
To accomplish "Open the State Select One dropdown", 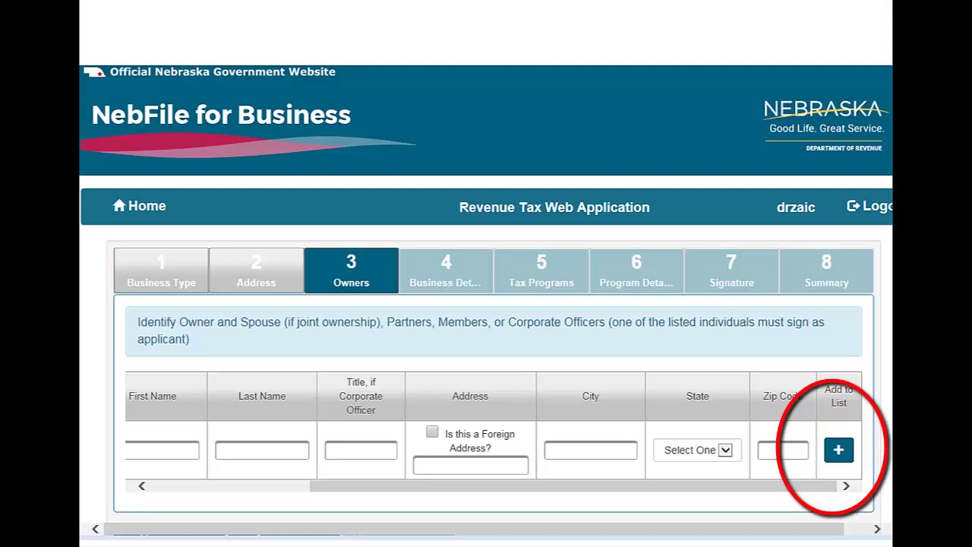I will point(697,450).
